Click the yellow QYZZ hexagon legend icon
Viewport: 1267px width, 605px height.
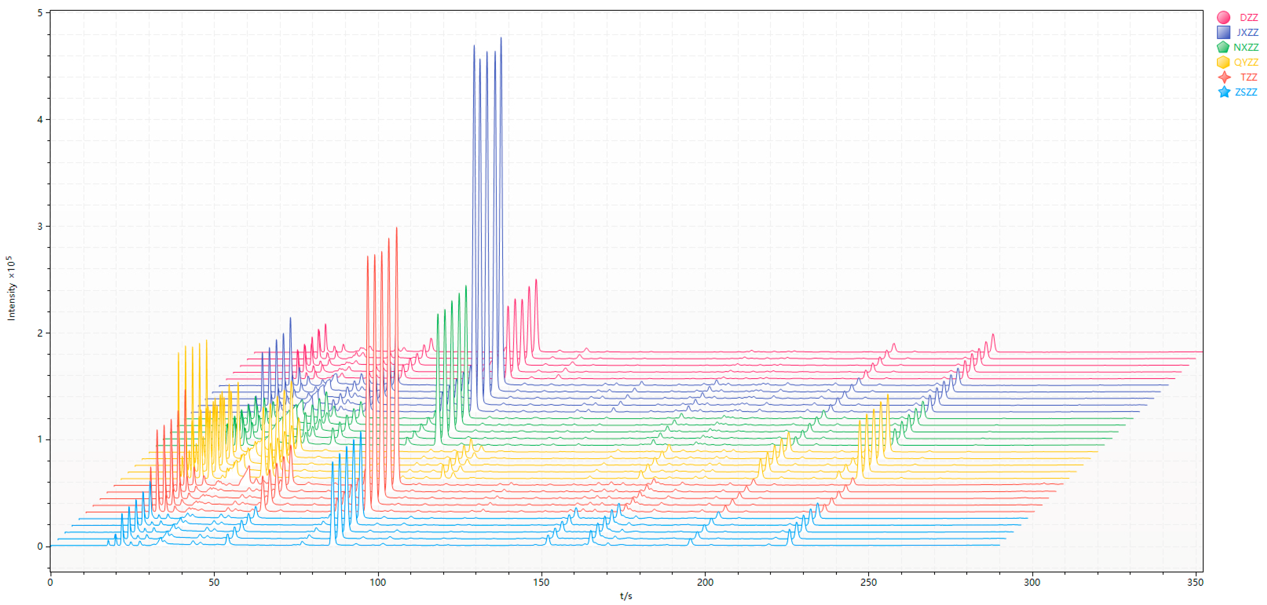tap(1223, 62)
